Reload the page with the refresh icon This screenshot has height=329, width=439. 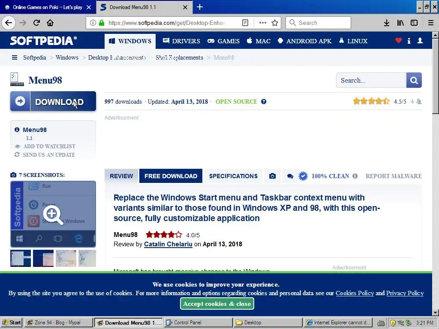(37, 23)
